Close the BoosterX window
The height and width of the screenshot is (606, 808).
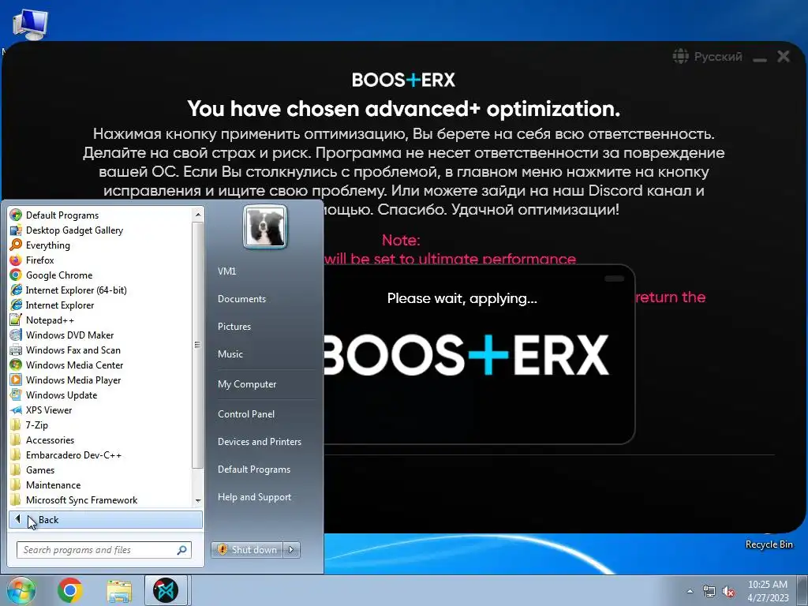point(784,56)
